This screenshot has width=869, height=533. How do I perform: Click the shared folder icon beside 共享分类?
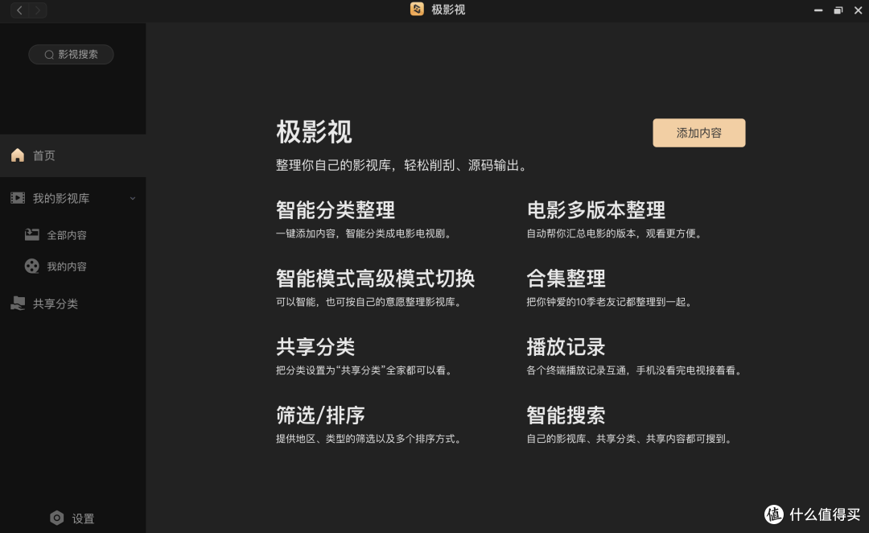coord(18,304)
